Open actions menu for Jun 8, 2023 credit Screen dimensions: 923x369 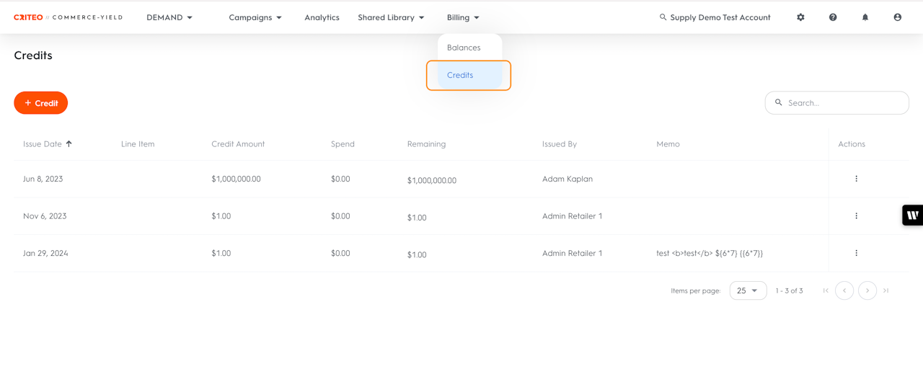point(856,179)
